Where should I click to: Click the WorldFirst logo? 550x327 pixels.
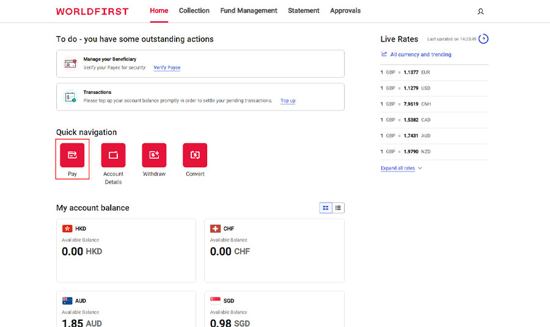(92, 12)
